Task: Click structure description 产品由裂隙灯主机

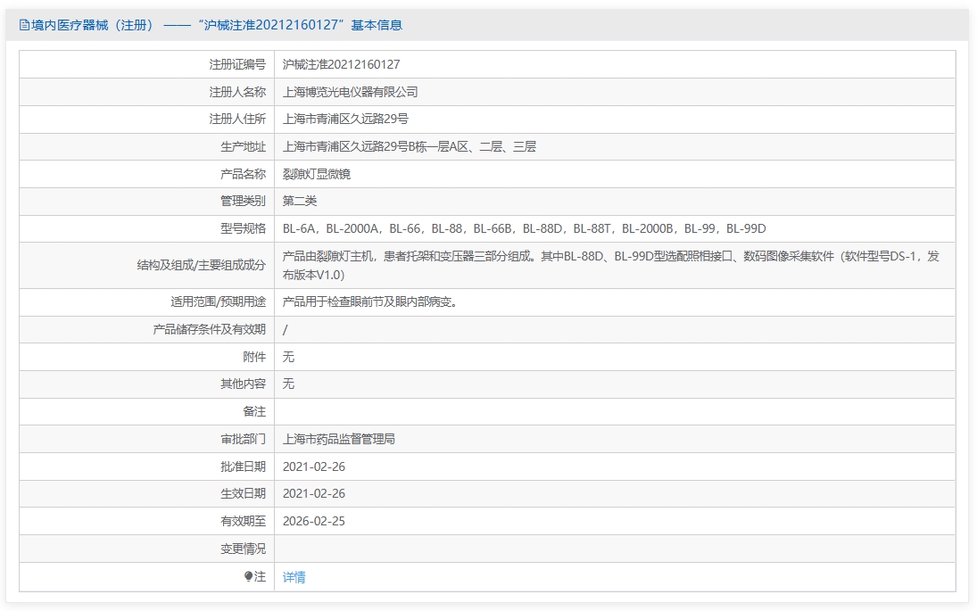Action: [x=610, y=265]
